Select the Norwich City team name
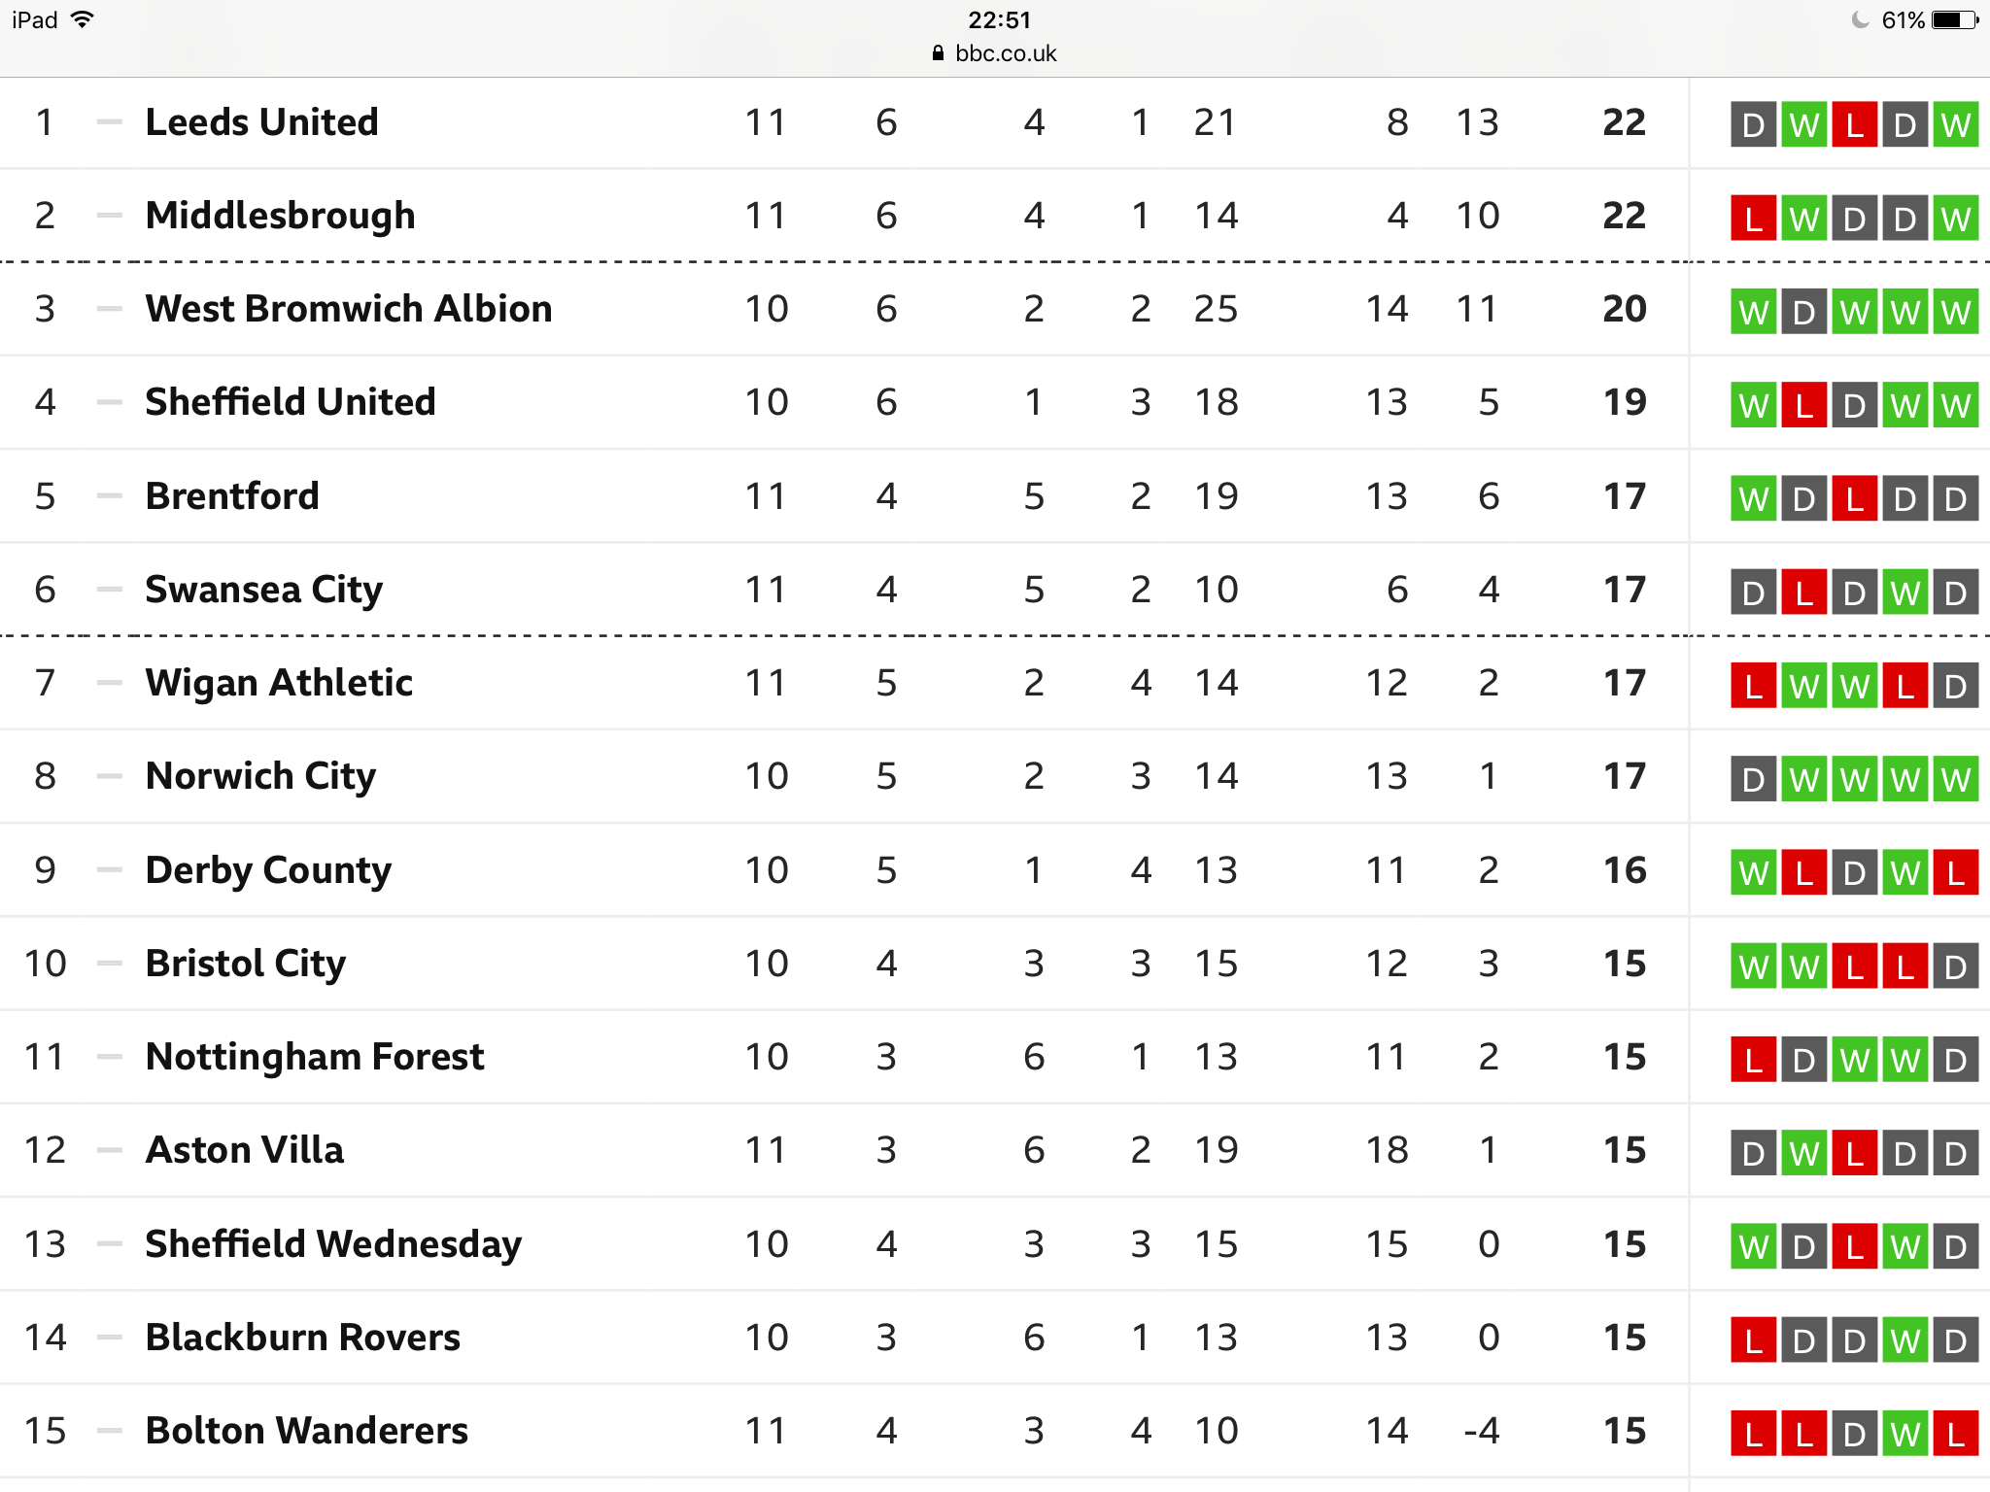Screen dimensions: 1990x1492 [x=260, y=777]
